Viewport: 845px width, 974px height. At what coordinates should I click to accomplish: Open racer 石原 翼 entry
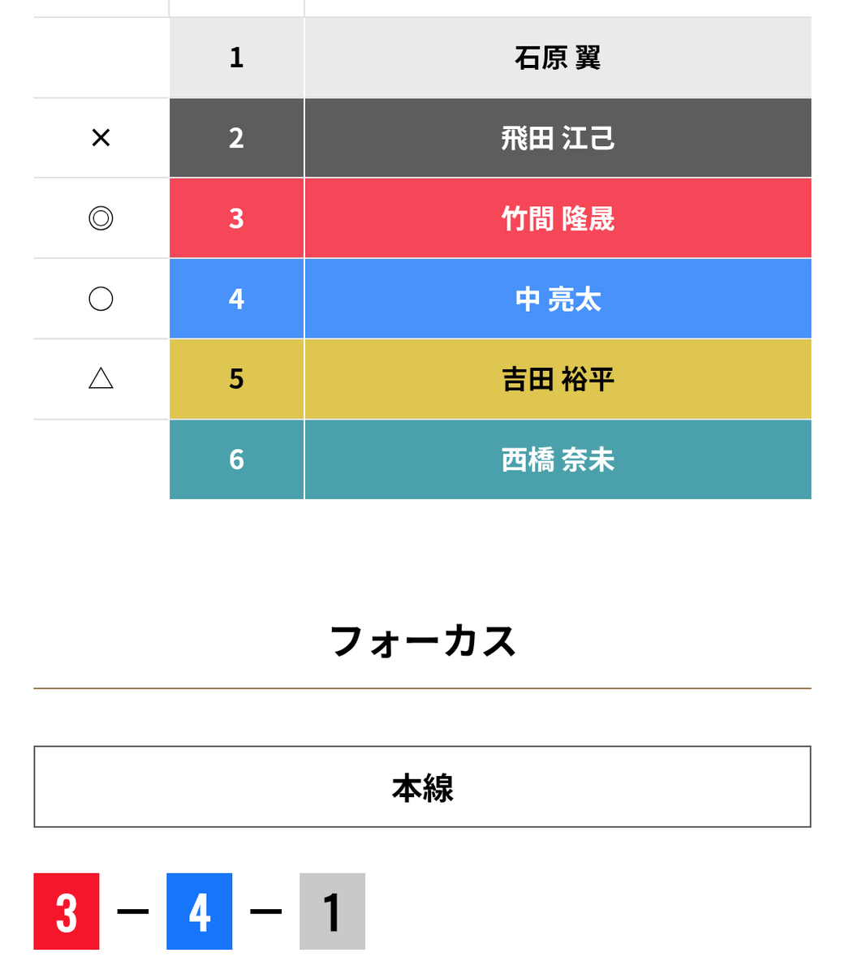[558, 58]
